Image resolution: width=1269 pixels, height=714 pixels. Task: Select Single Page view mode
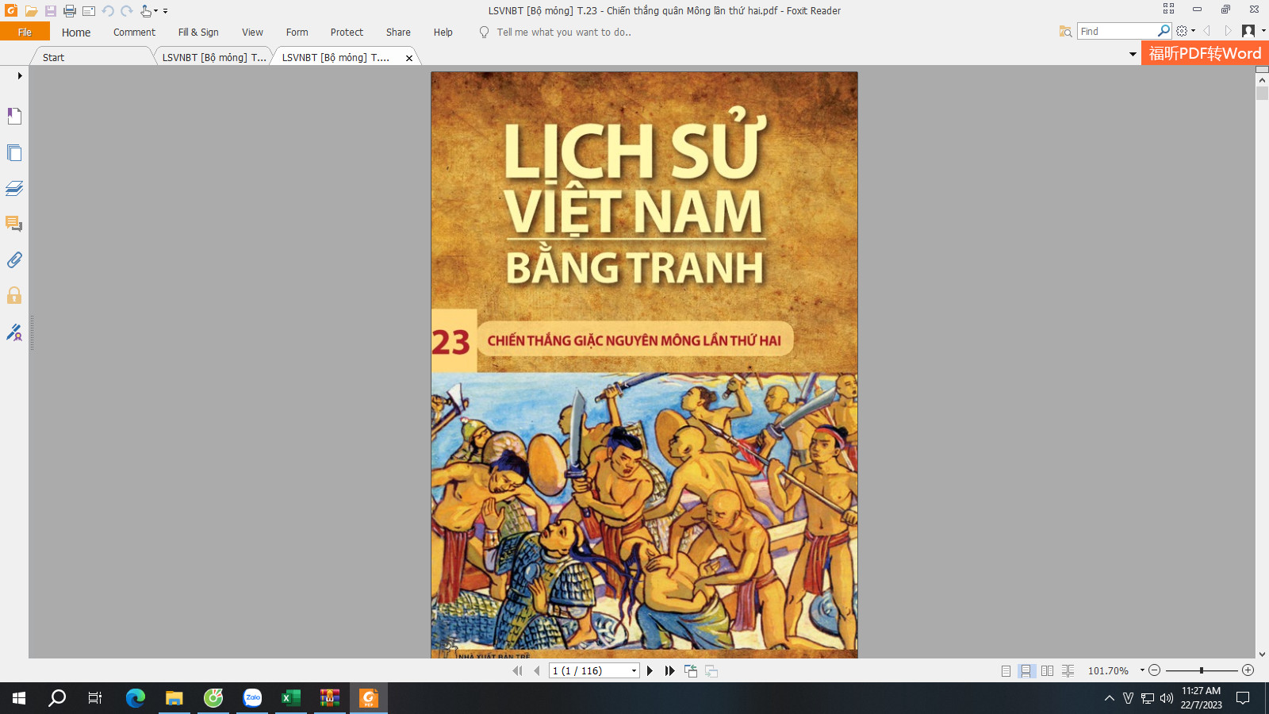[1006, 670]
